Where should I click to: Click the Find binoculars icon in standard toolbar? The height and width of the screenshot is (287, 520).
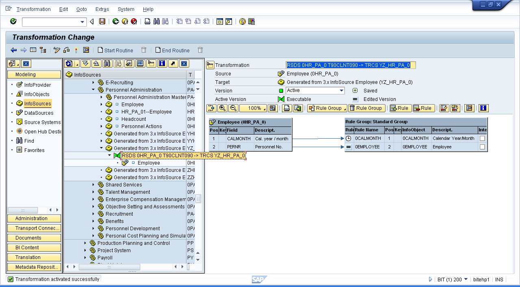point(156,21)
